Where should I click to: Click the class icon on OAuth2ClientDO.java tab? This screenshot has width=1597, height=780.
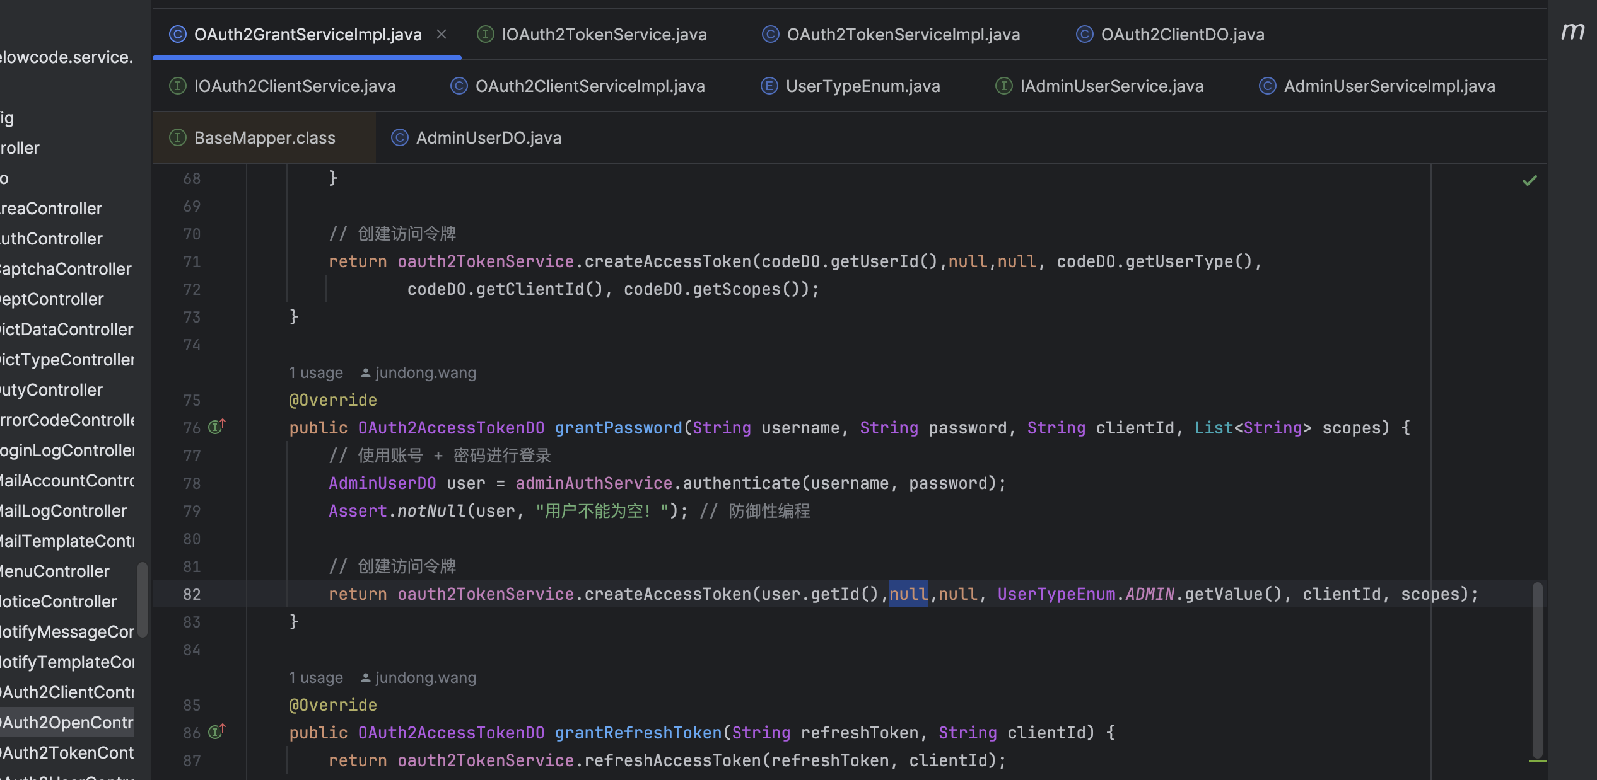[x=1084, y=35]
